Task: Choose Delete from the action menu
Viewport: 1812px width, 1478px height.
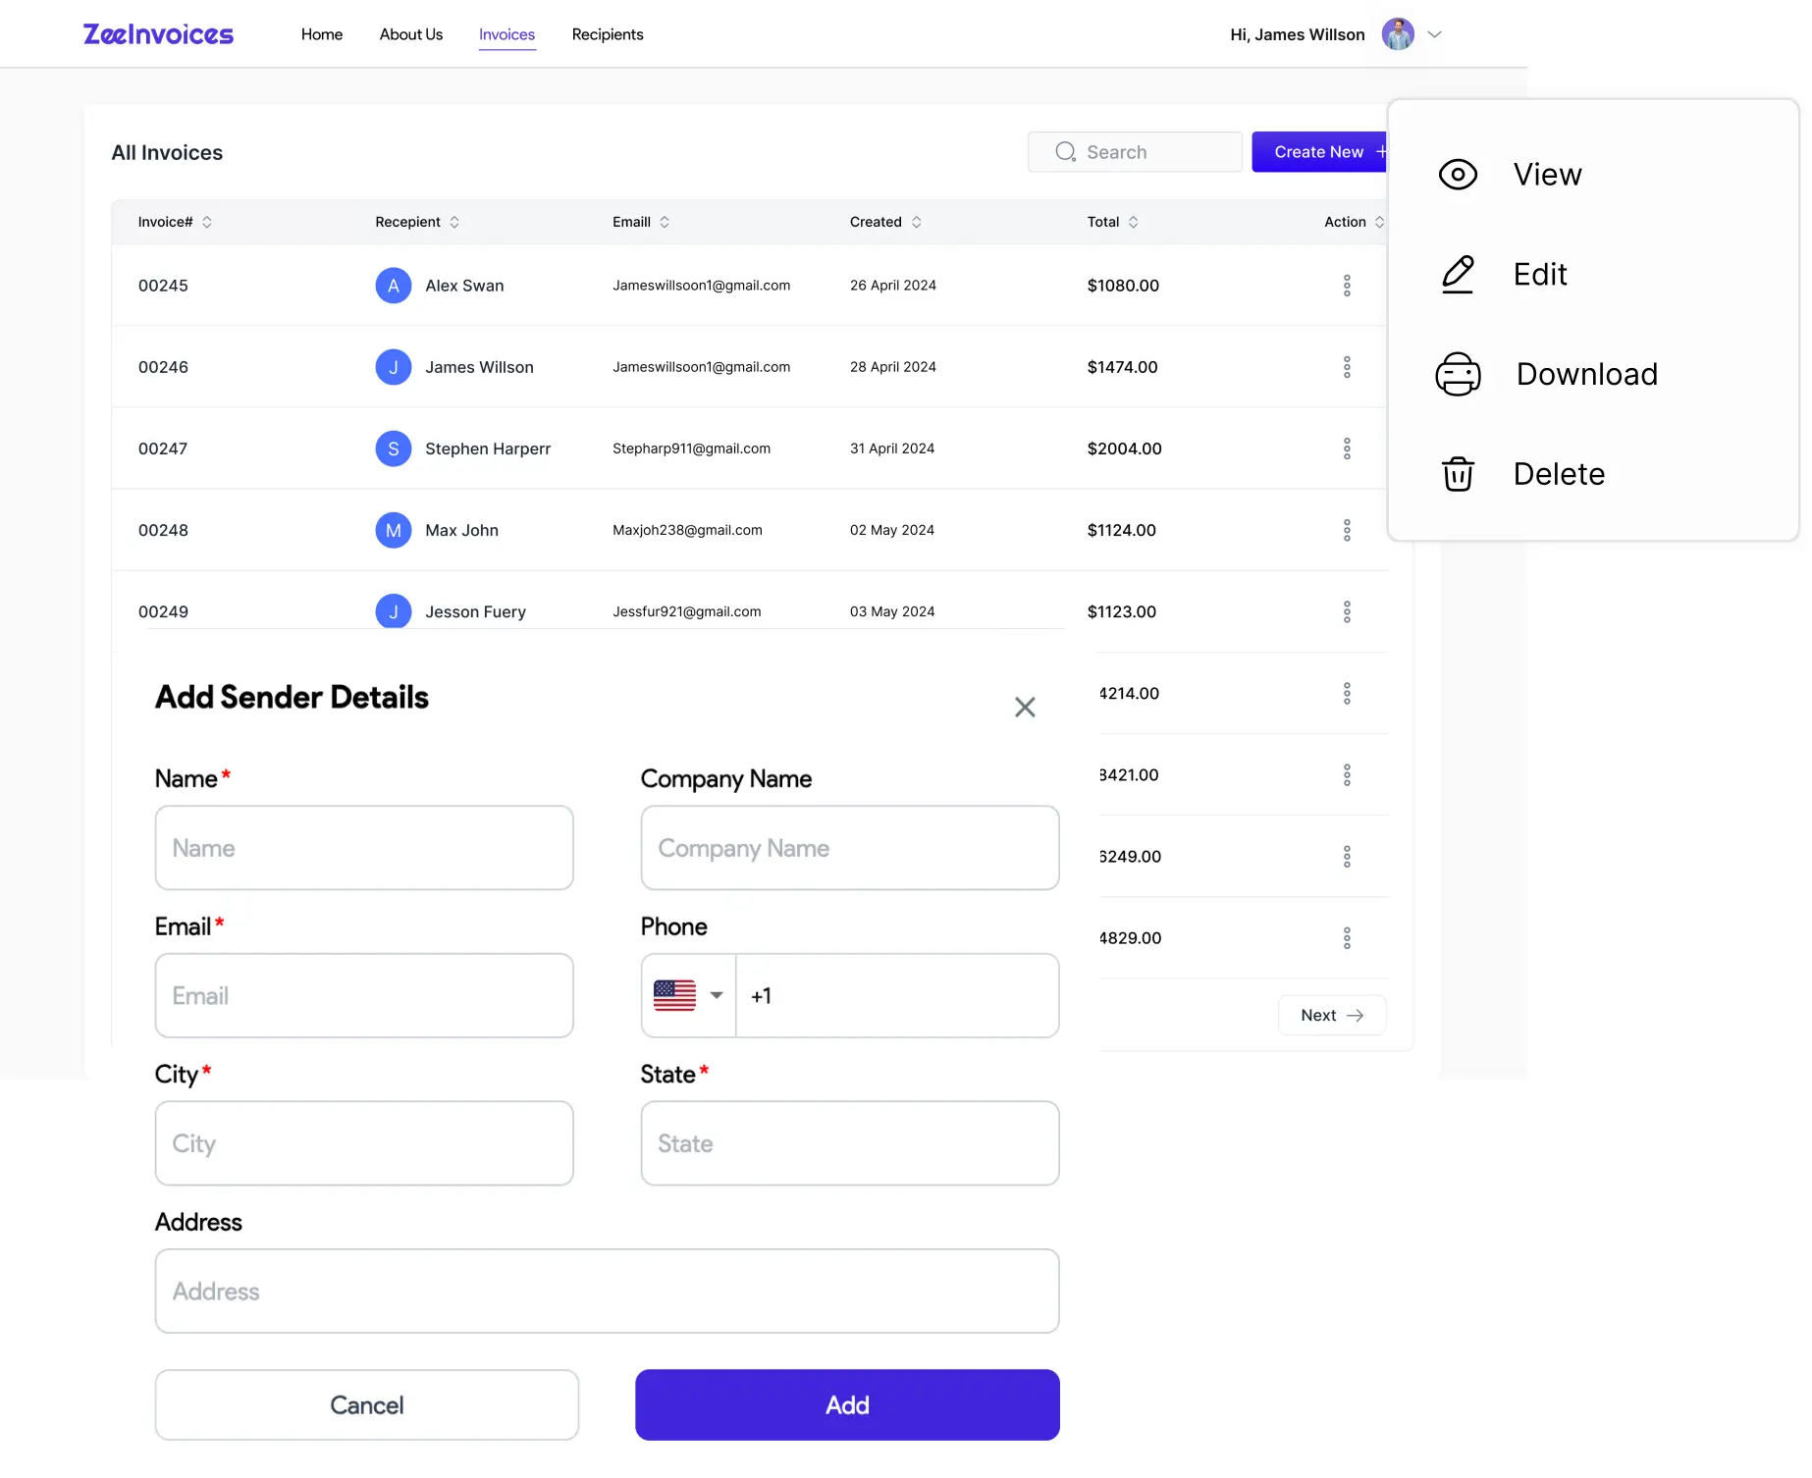Action: point(1521,474)
